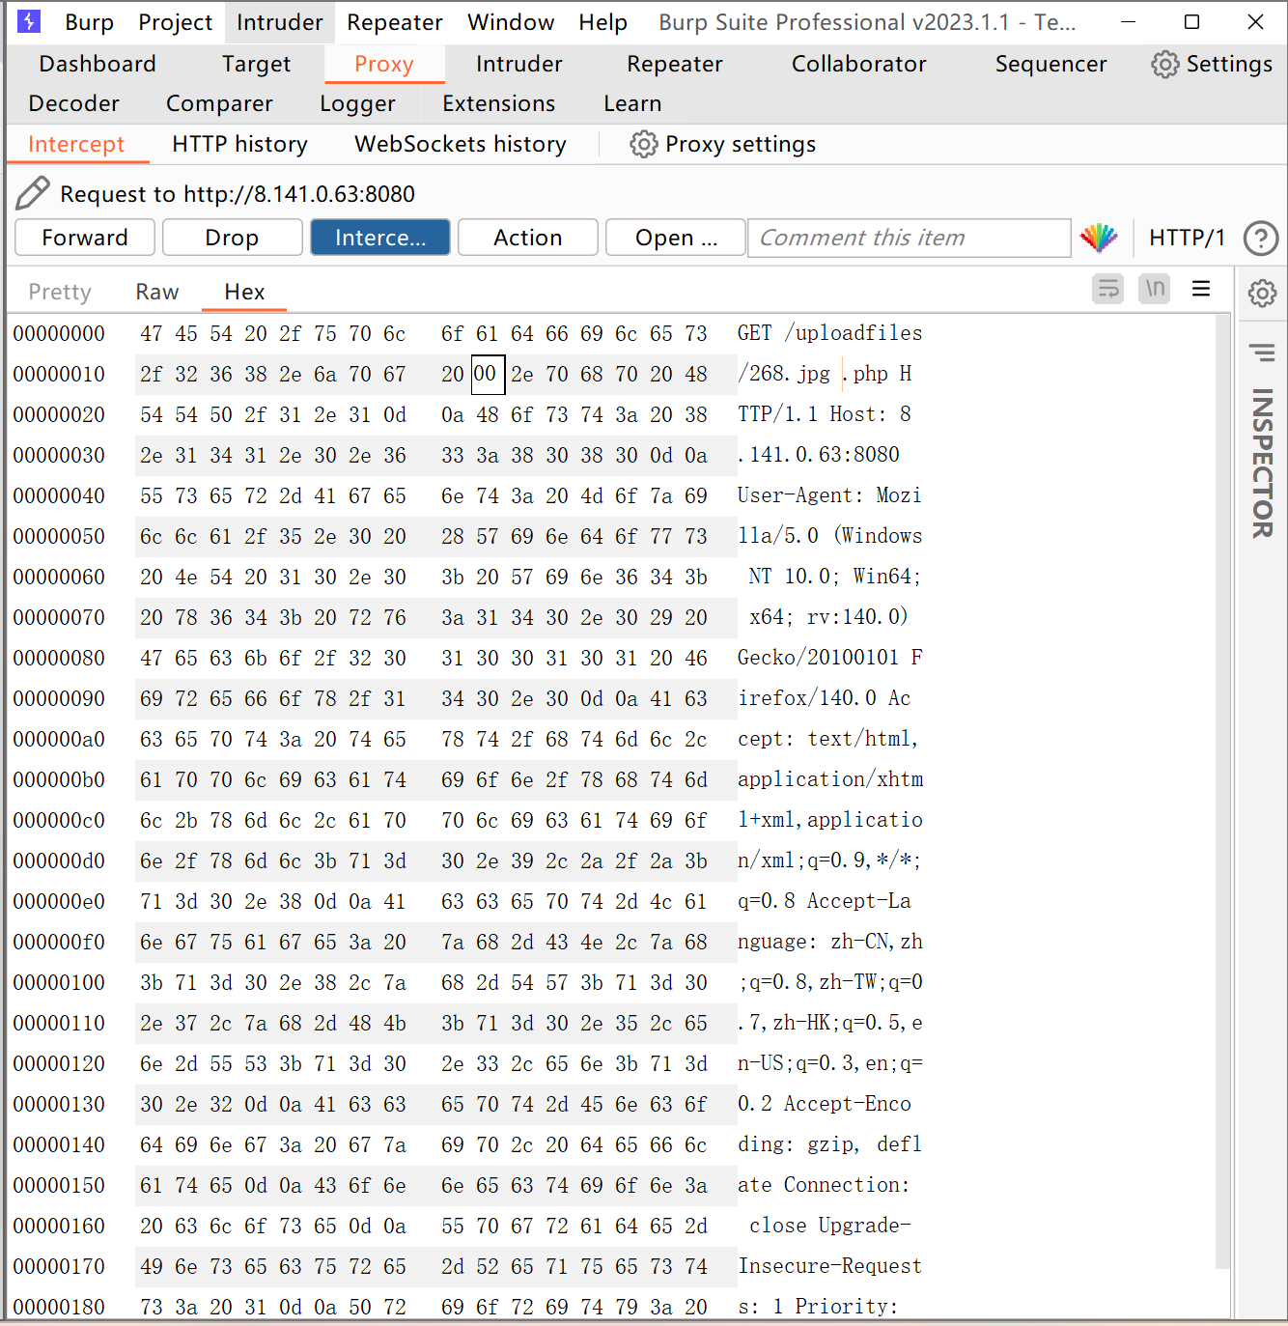Click the vertical scrollbar of hex view
The width and height of the screenshot is (1288, 1326).
[1222, 792]
